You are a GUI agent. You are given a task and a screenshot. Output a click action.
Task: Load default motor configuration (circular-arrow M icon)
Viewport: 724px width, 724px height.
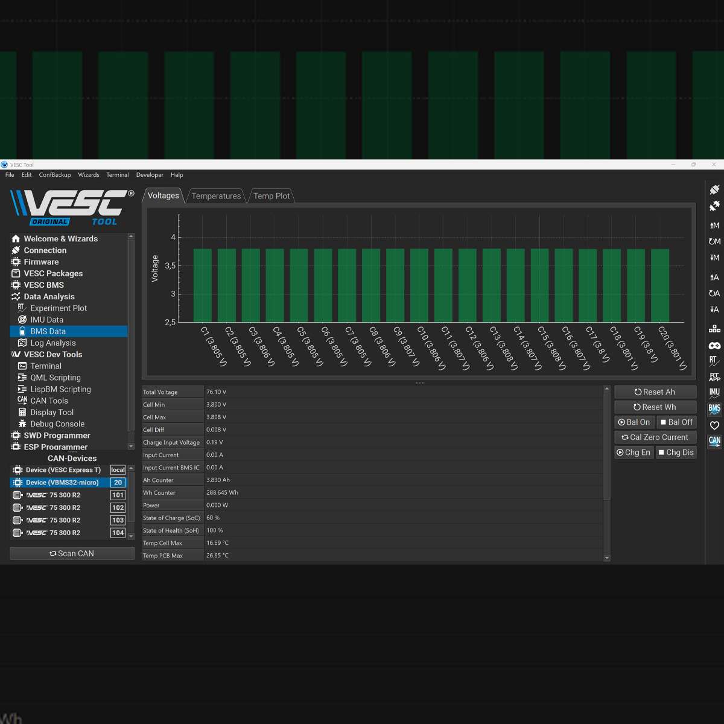(x=714, y=241)
